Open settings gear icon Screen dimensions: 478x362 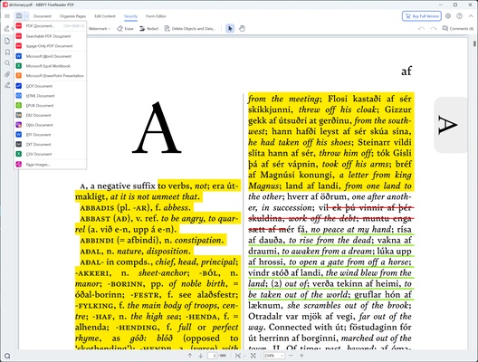[x=448, y=16]
